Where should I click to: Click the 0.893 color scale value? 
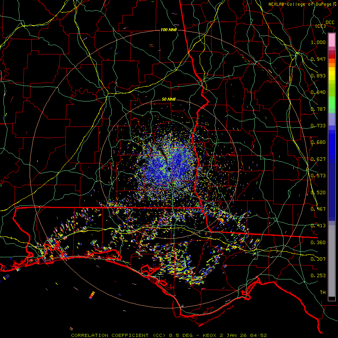click(318, 75)
